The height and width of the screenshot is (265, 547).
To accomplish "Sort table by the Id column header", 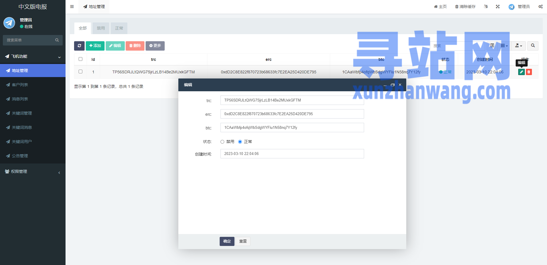I will (x=93, y=59).
